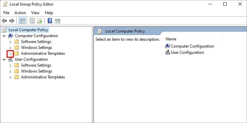Screen dimensions: 247x123
Task: Collapse the Computer Configuration tree node
Action: coord(4,36)
